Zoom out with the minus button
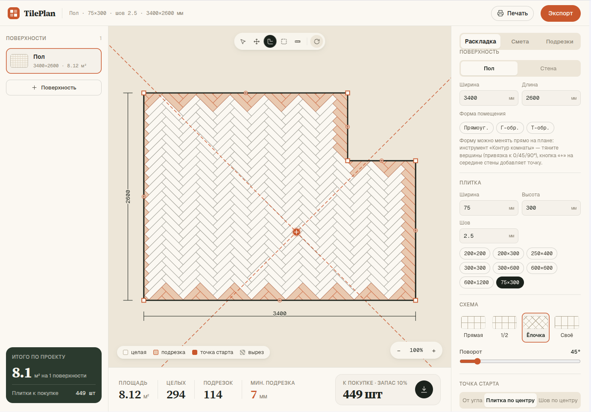 [x=399, y=351]
